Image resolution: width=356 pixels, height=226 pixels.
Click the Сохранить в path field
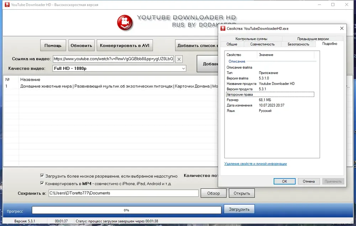tap(124, 193)
